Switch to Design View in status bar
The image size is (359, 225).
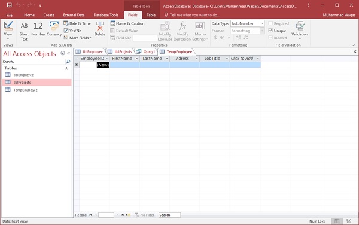tap(349, 221)
